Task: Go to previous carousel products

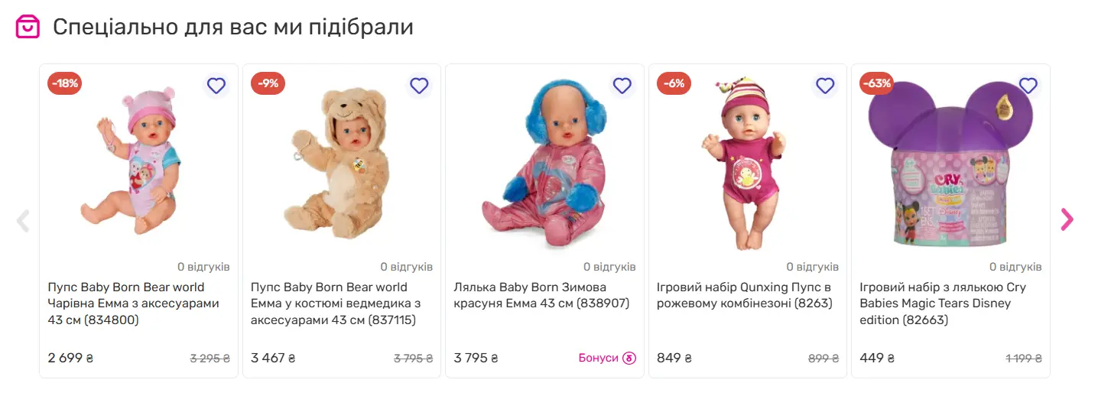Action: [23, 221]
